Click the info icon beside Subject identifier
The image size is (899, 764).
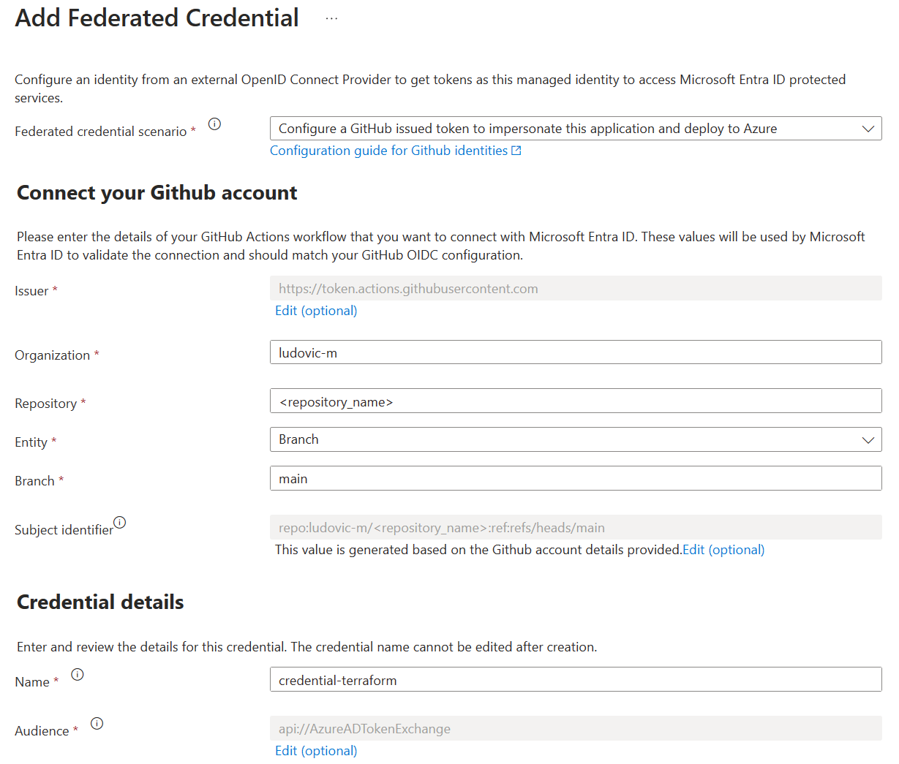tap(120, 522)
